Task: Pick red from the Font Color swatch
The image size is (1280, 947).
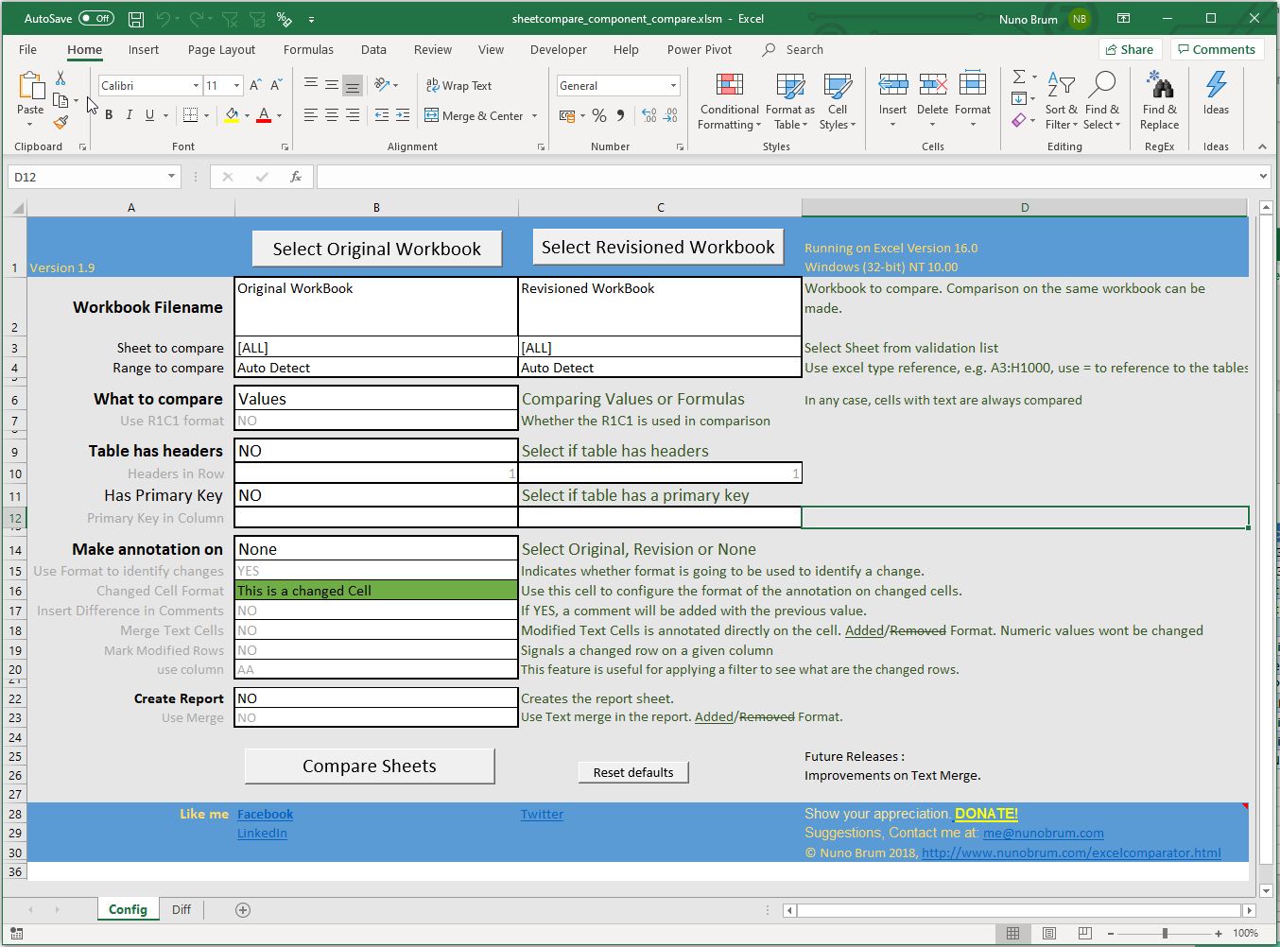Action: coord(266,119)
